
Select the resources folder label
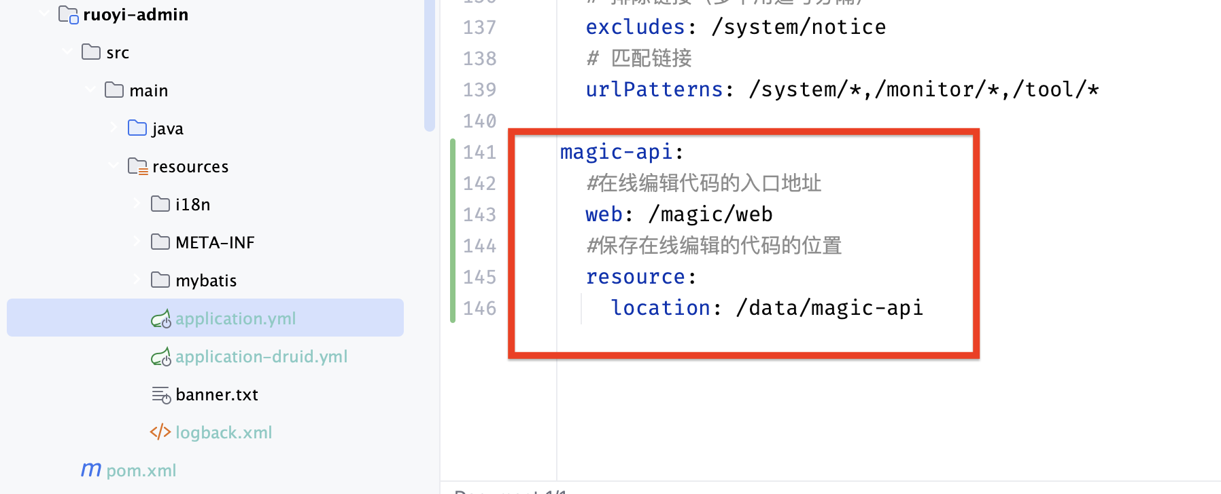190,166
